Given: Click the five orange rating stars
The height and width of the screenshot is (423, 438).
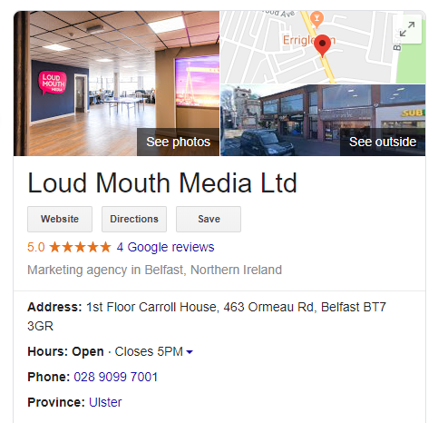Looking at the screenshot, I should pos(80,247).
